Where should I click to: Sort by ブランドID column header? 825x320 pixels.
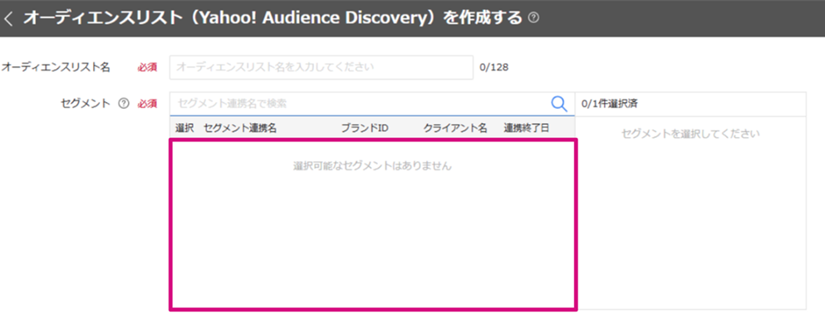pyautogui.click(x=365, y=128)
